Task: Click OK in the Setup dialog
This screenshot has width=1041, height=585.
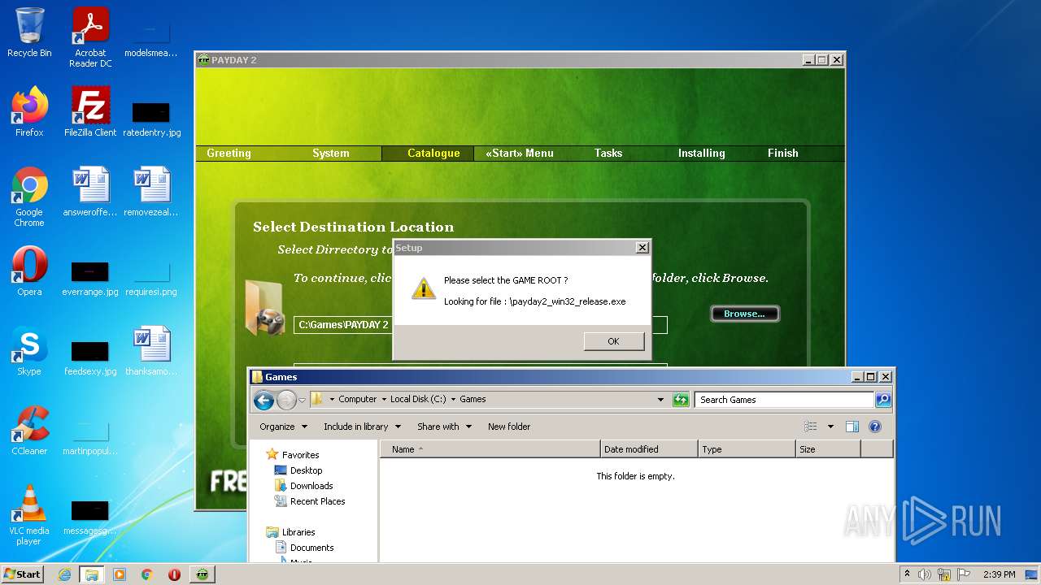Action: coord(613,341)
